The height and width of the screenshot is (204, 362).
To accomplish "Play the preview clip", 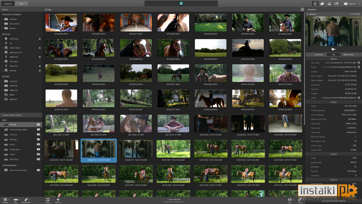I will tap(333, 49).
